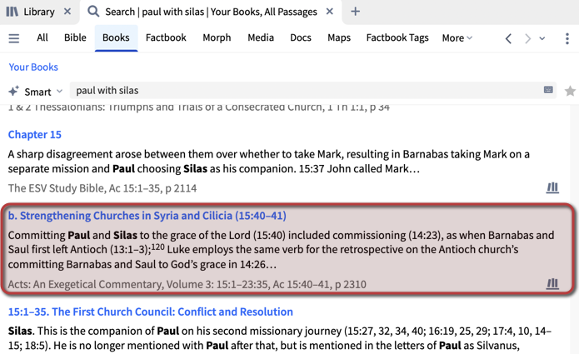The width and height of the screenshot is (579, 354).
Task: Click the 1 & 2 Thessalonians citation line
Action: coord(198,107)
